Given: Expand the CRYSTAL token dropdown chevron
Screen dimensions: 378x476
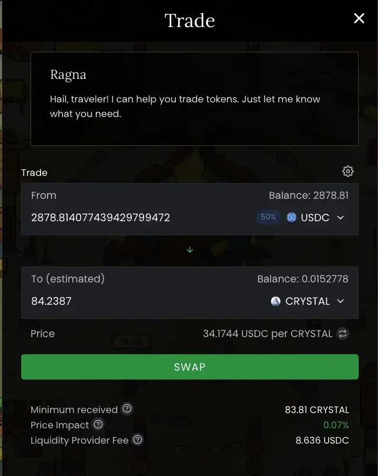Looking at the screenshot, I should (x=340, y=301).
